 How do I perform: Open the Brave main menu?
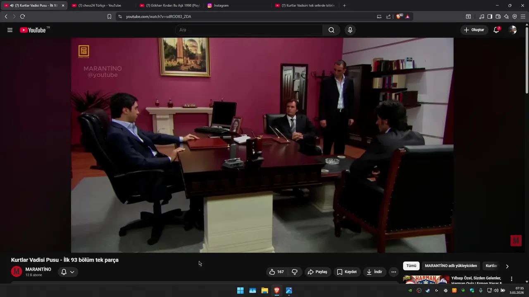[523, 16]
